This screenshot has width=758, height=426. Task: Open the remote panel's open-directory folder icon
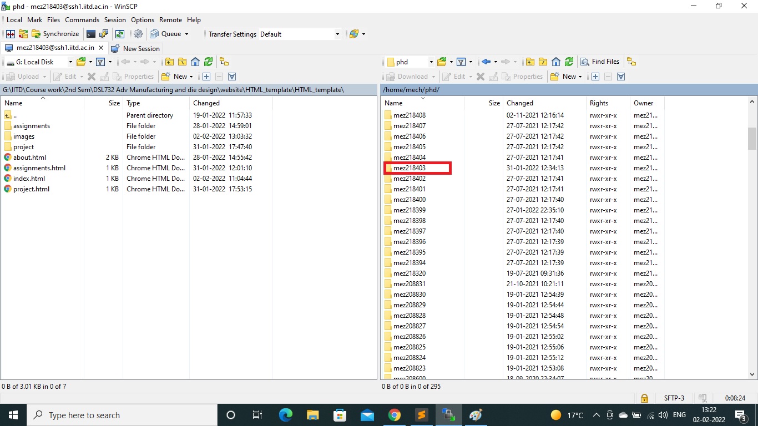pos(442,62)
